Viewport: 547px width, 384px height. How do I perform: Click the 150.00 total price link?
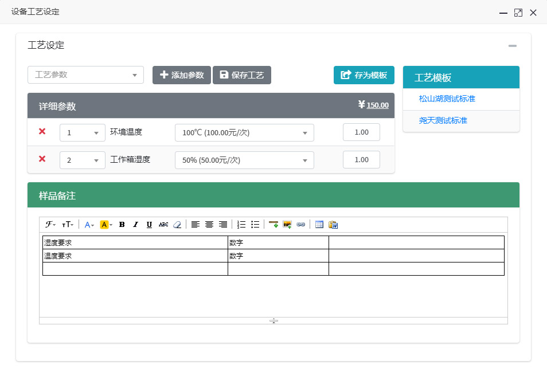(377, 105)
